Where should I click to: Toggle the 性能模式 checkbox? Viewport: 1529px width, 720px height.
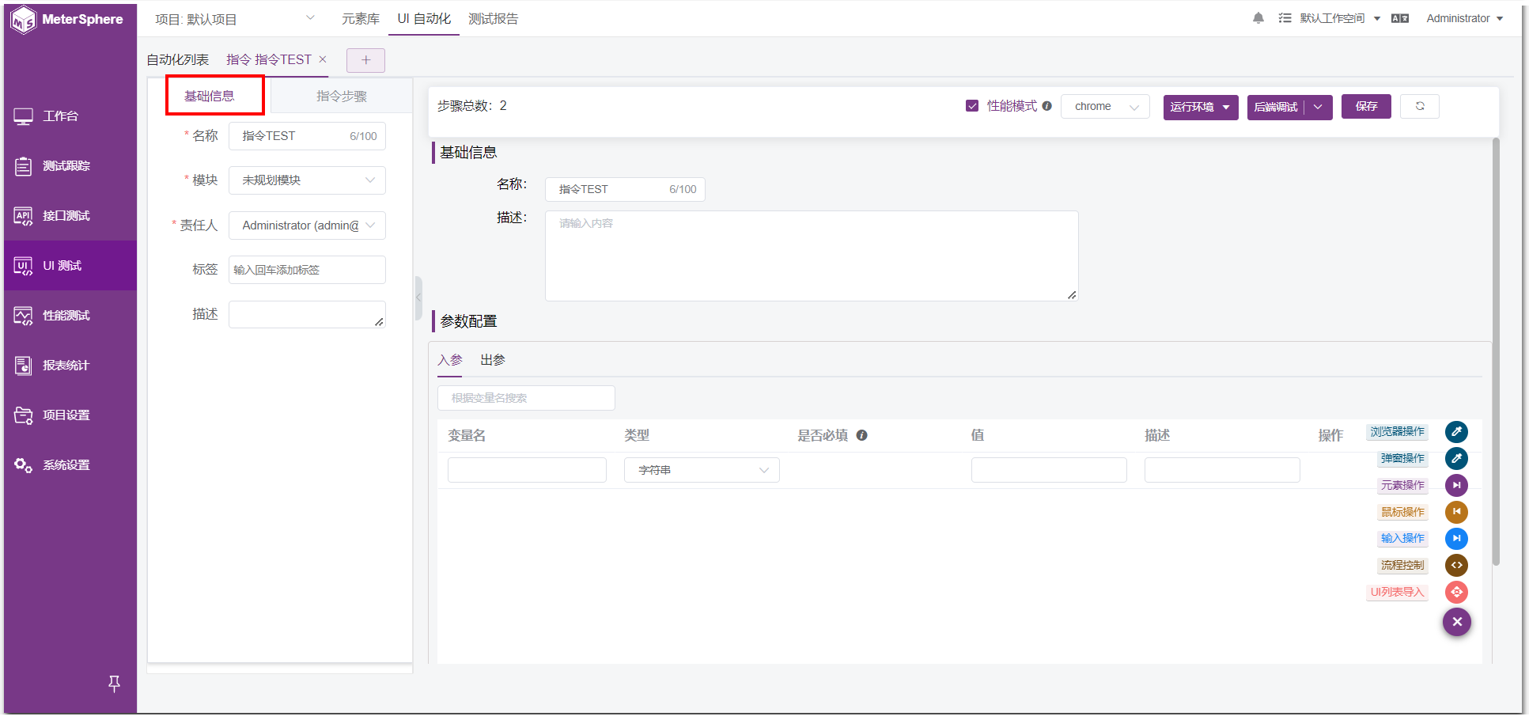point(971,104)
